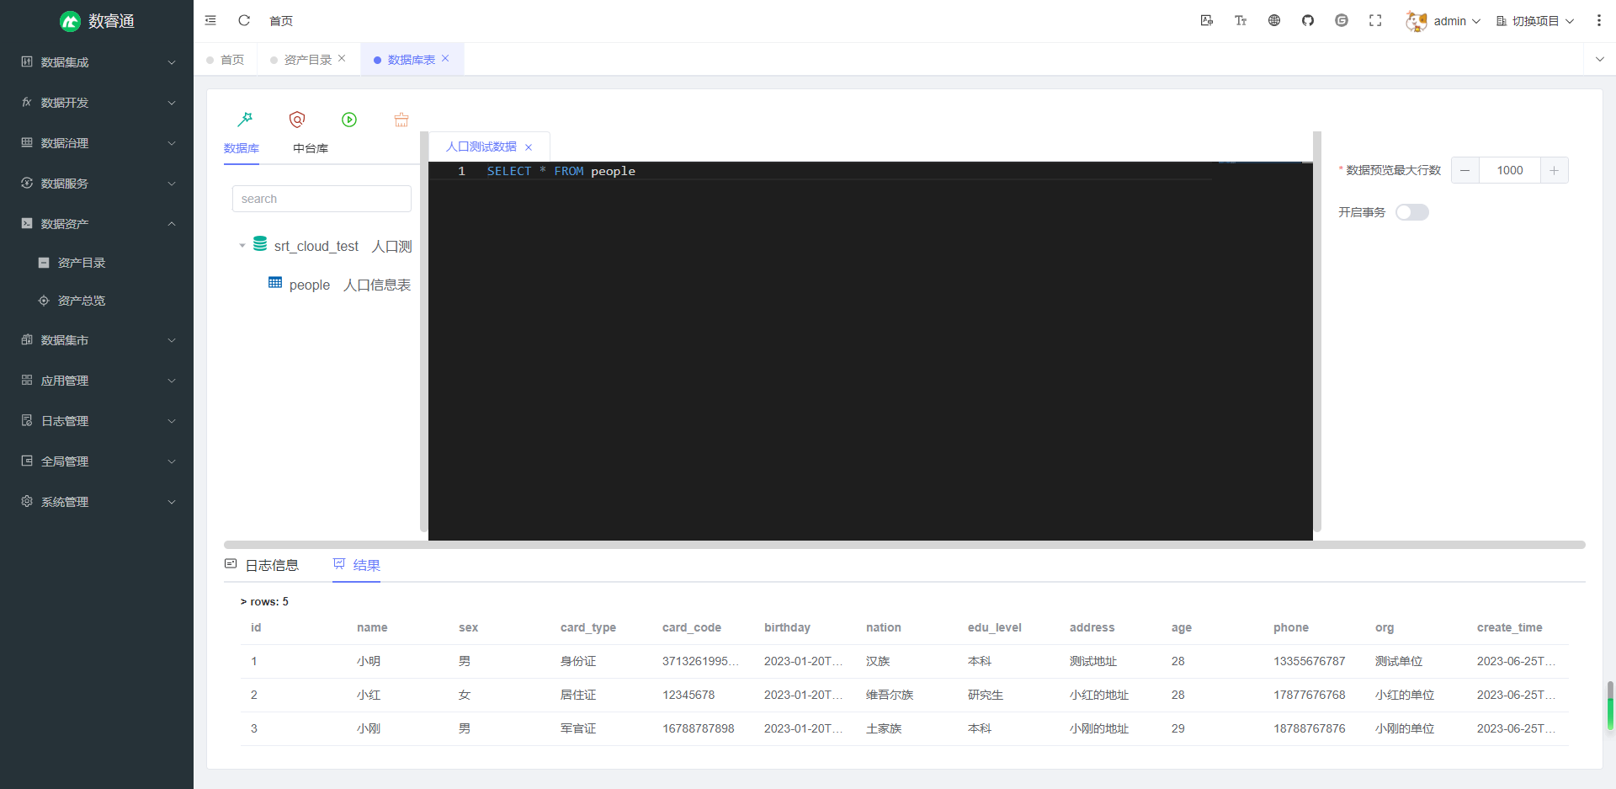
Task: Click the 小红 name cell
Action: [369, 695]
